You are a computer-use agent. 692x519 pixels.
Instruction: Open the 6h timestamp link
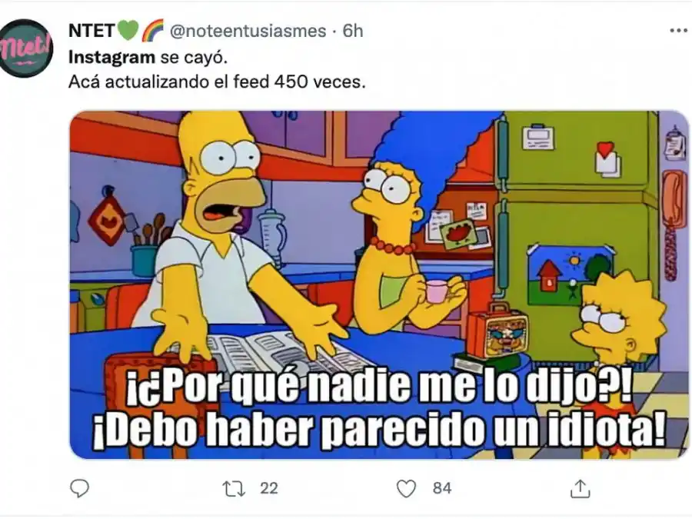353,31
